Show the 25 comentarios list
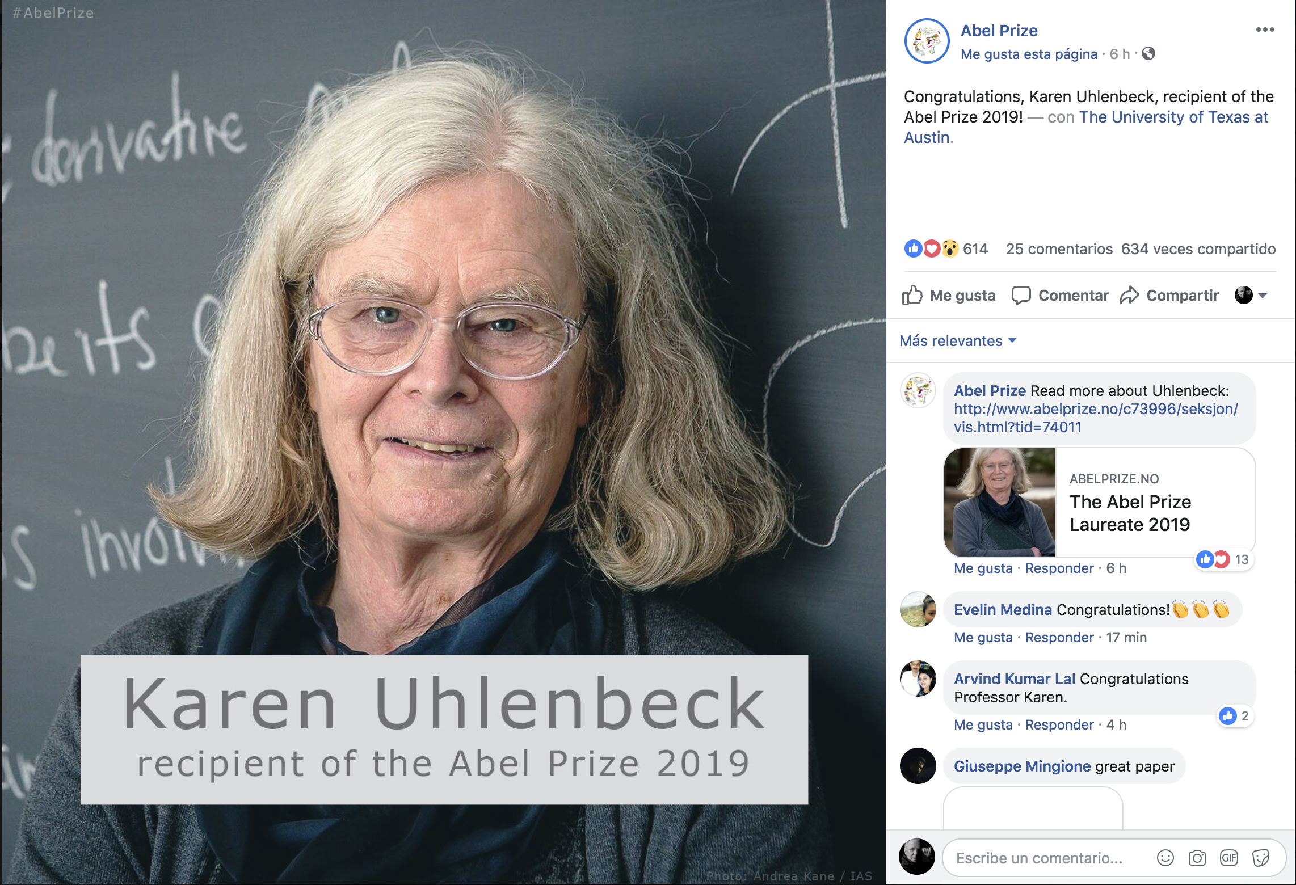The height and width of the screenshot is (885, 1296). click(1059, 248)
